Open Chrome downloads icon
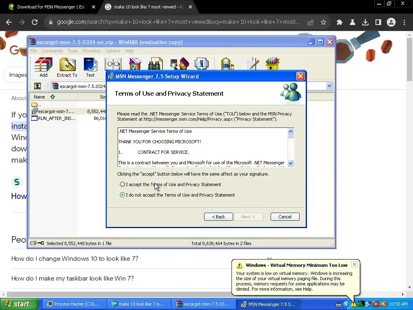Viewport: 413px width, 310px height. 365,23
